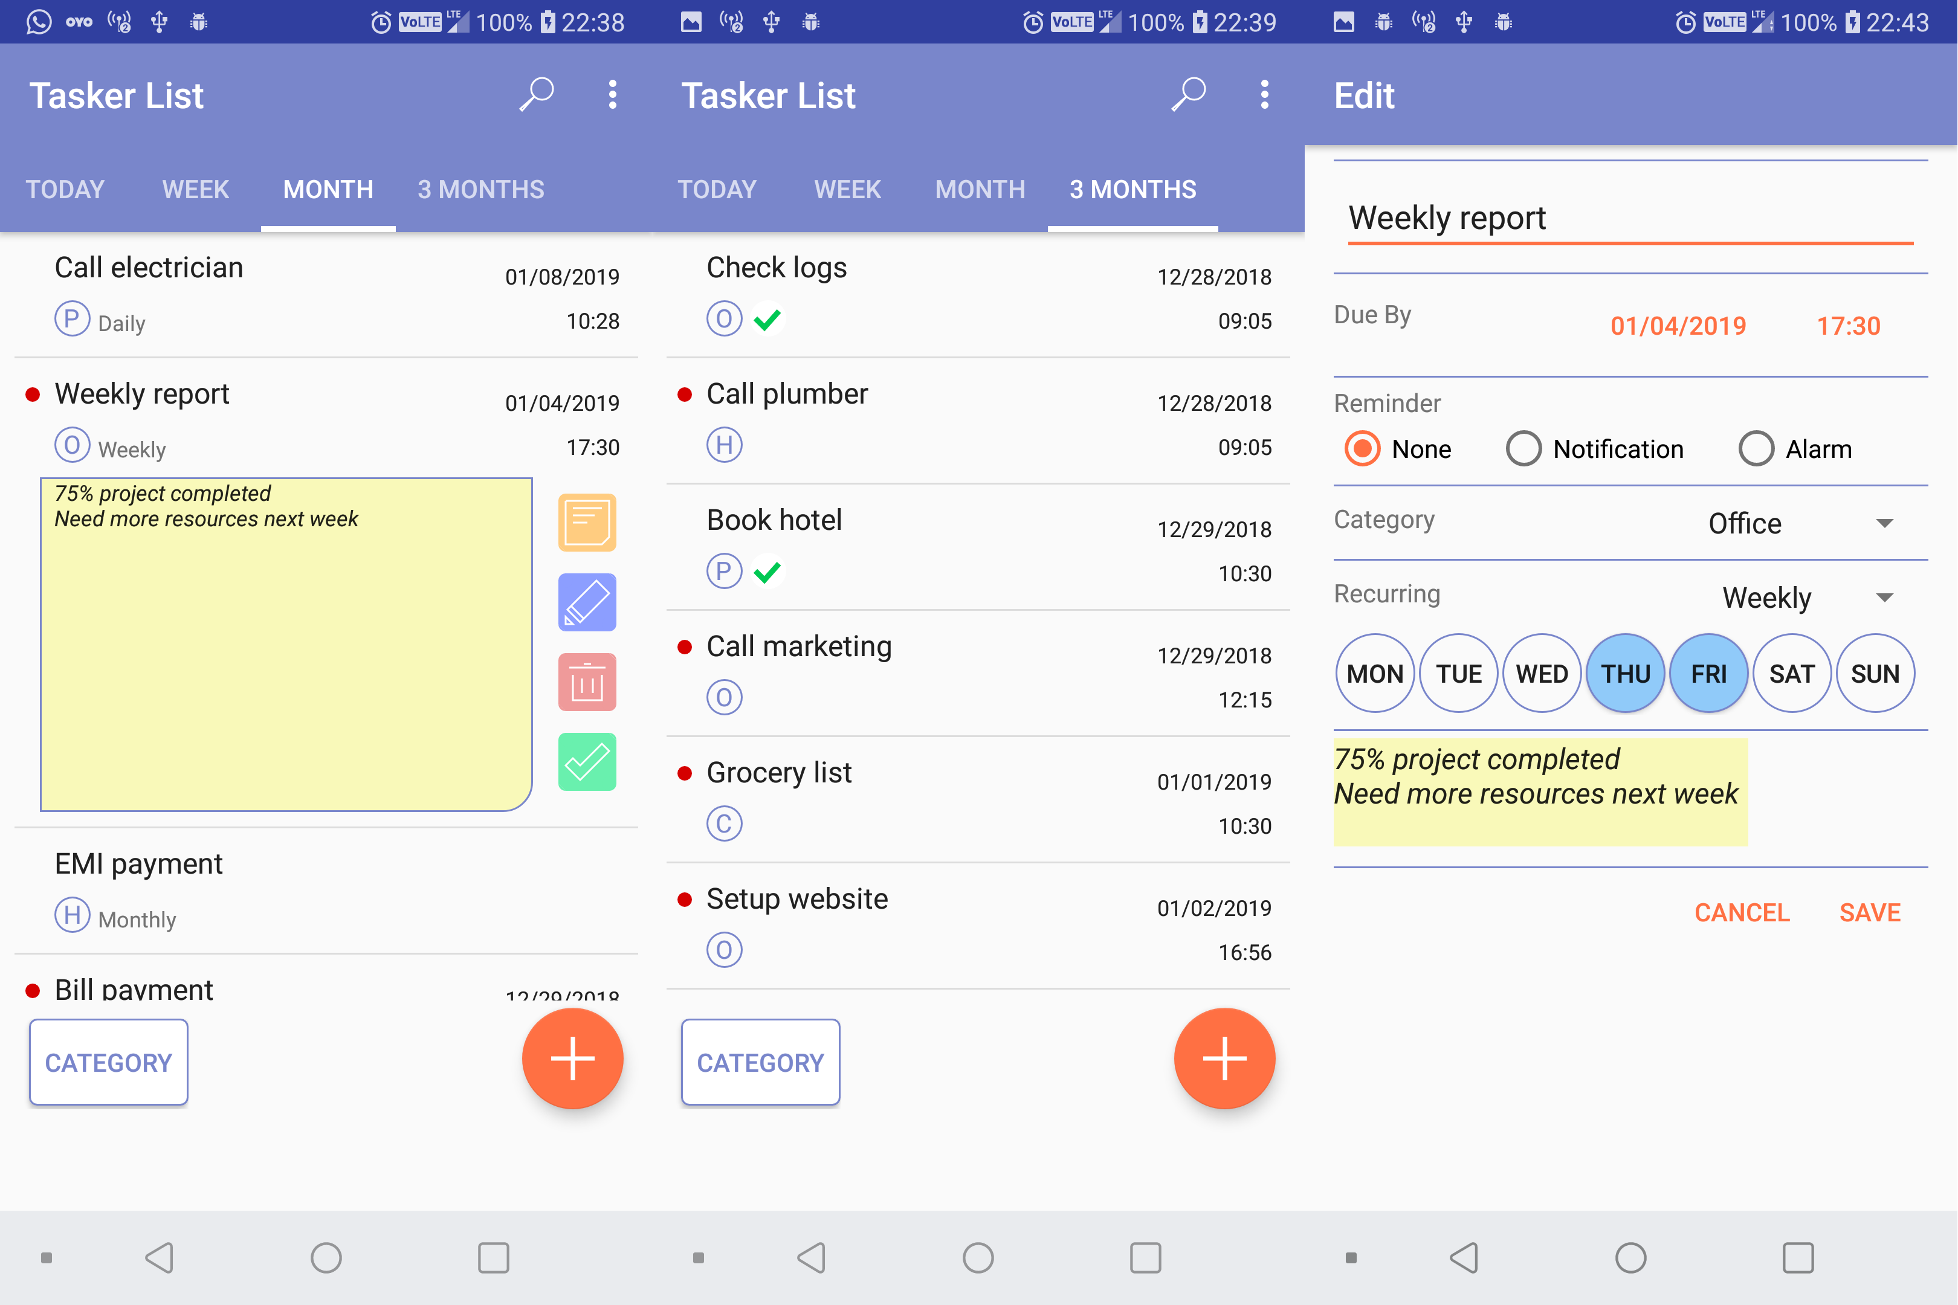1958x1305 pixels.
Task: Open the Recurring dropdown showing Weekly
Action: point(1809,598)
